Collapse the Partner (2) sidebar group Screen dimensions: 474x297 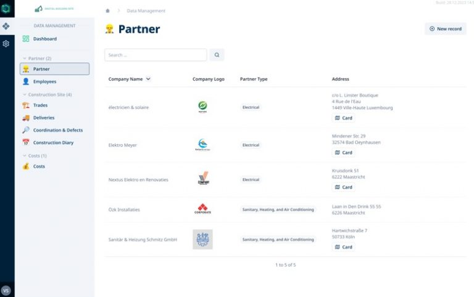point(25,59)
